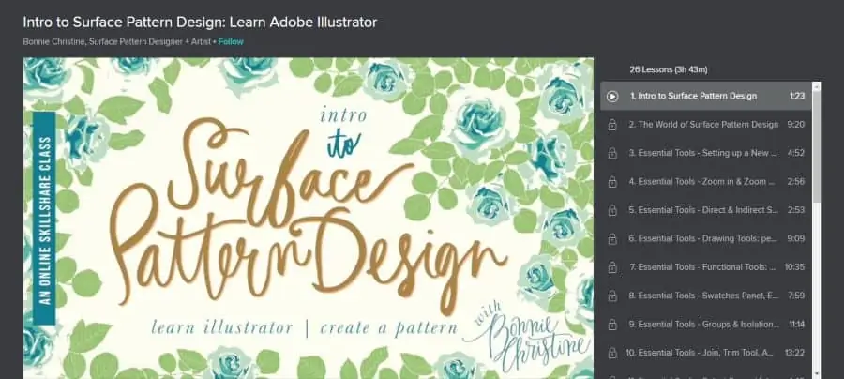This screenshot has height=379, width=844.
Task: Open lesson 6 Essential Tools - Drawing Tools
Action: point(705,238)
